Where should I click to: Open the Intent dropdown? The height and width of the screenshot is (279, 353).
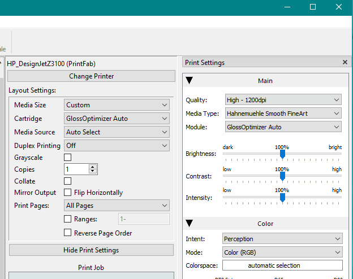pyautogui.click(x=282, y=239)
